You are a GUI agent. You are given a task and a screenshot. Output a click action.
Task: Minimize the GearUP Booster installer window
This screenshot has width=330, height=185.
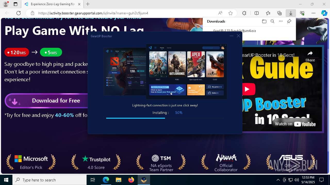pos(231,36)
